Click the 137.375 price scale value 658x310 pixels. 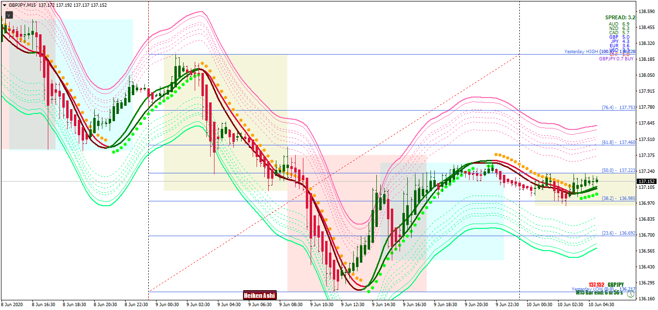646,155
